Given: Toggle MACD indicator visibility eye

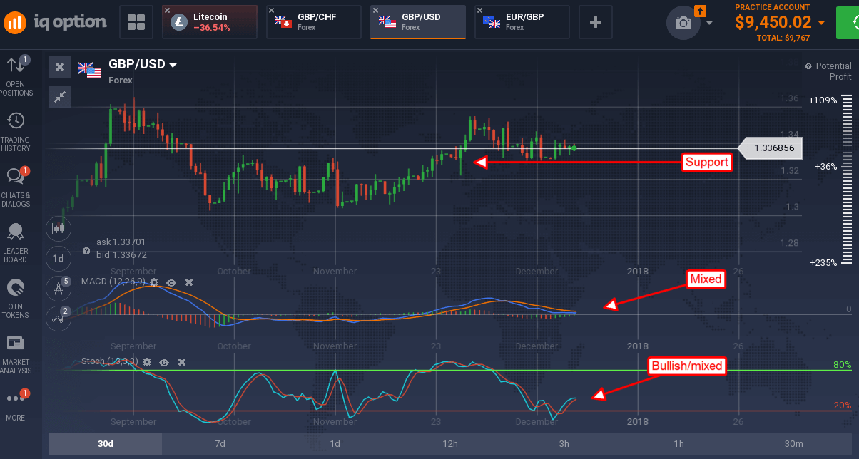Looking at the screenshot, I should pos(171,282).
